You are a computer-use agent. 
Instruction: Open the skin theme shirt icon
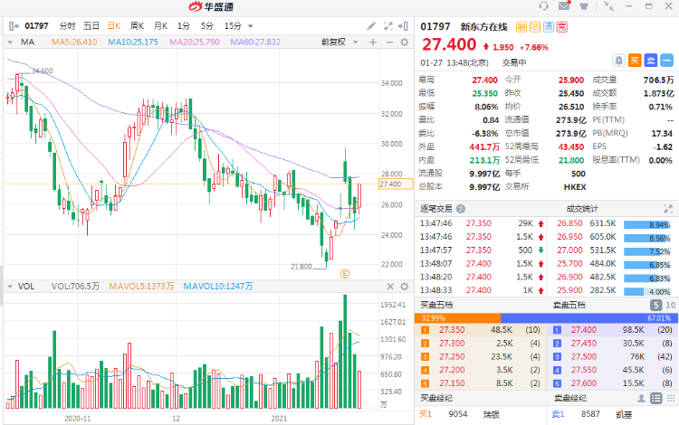coord(584,6)
